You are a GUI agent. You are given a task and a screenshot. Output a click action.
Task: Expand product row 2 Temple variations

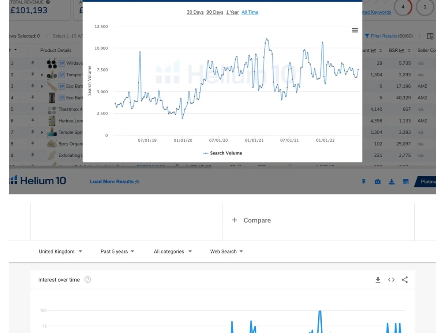point(42,75)
